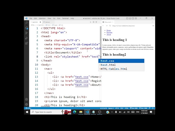The width and height of the screenshot is (175, 131).
Task: Select HTML-tables.html in autocomplete suggestions
Action: (x=121, y=69)
